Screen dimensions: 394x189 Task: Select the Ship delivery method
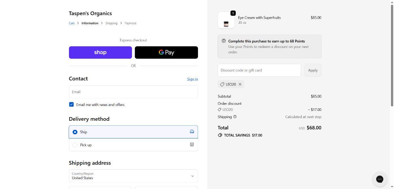point(75,132)
